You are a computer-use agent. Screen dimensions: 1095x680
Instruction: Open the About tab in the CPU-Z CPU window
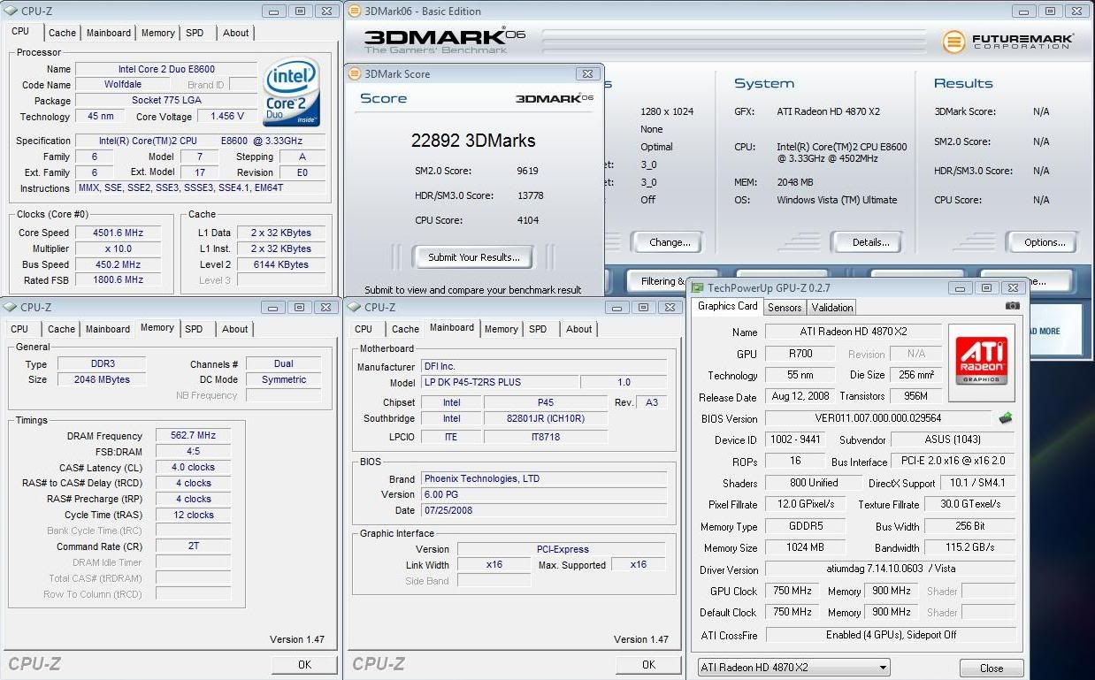(235, 33)
